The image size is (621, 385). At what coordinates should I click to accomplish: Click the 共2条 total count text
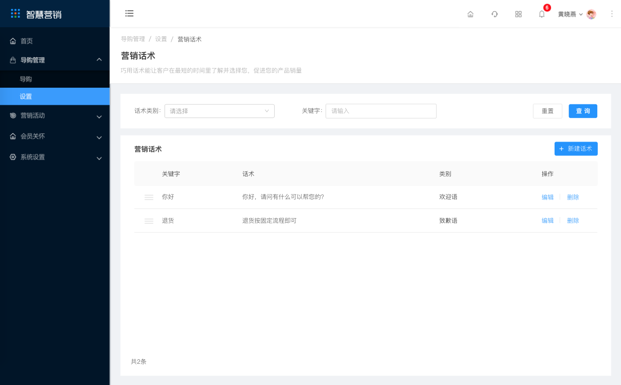[138, 362]
